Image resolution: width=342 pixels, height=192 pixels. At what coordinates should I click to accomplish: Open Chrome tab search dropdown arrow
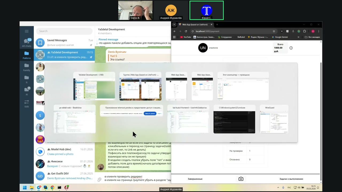pos(174,25)
